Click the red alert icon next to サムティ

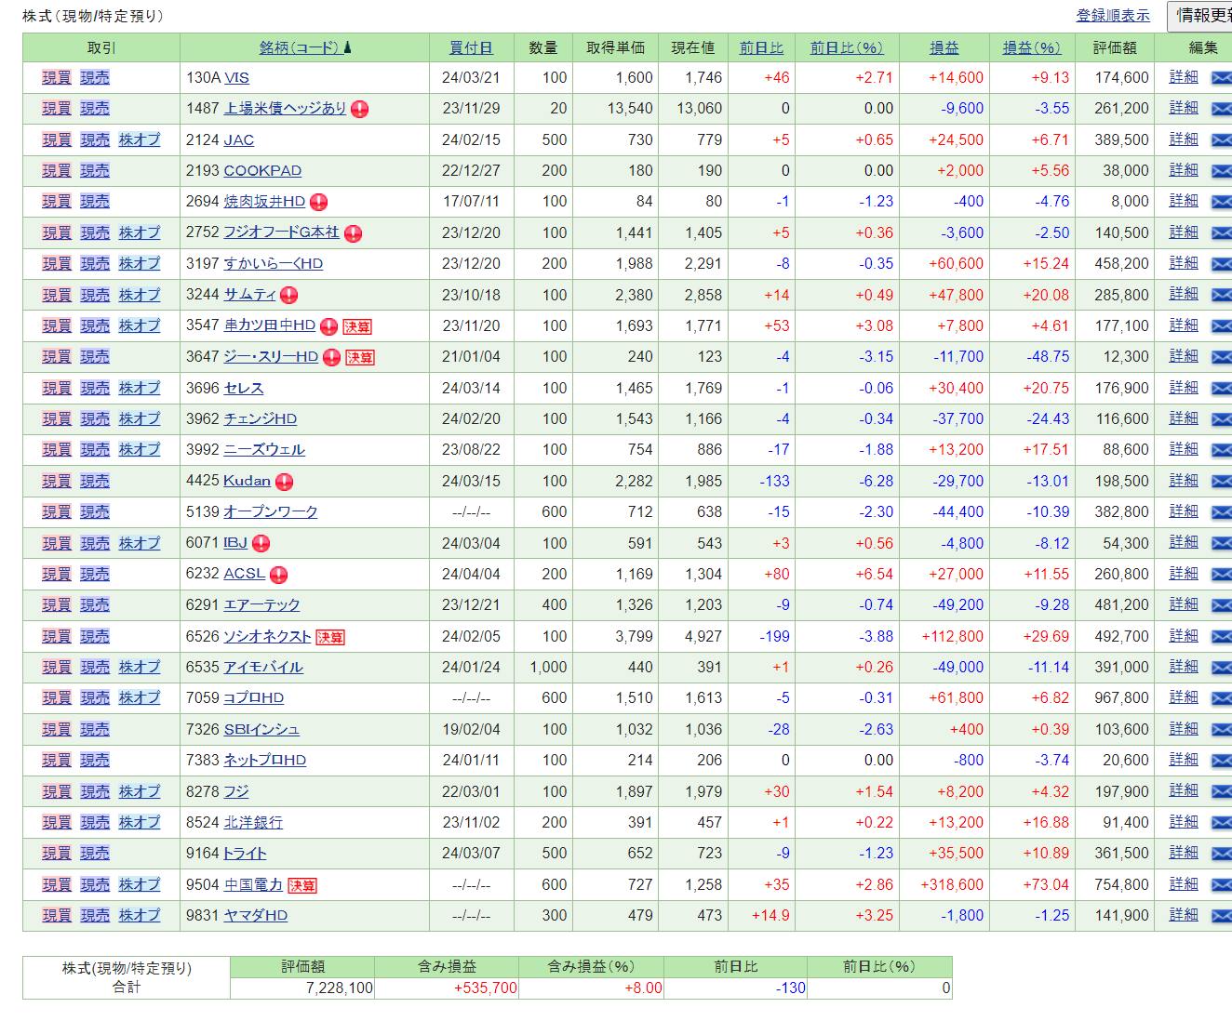(x=289, y=296)
